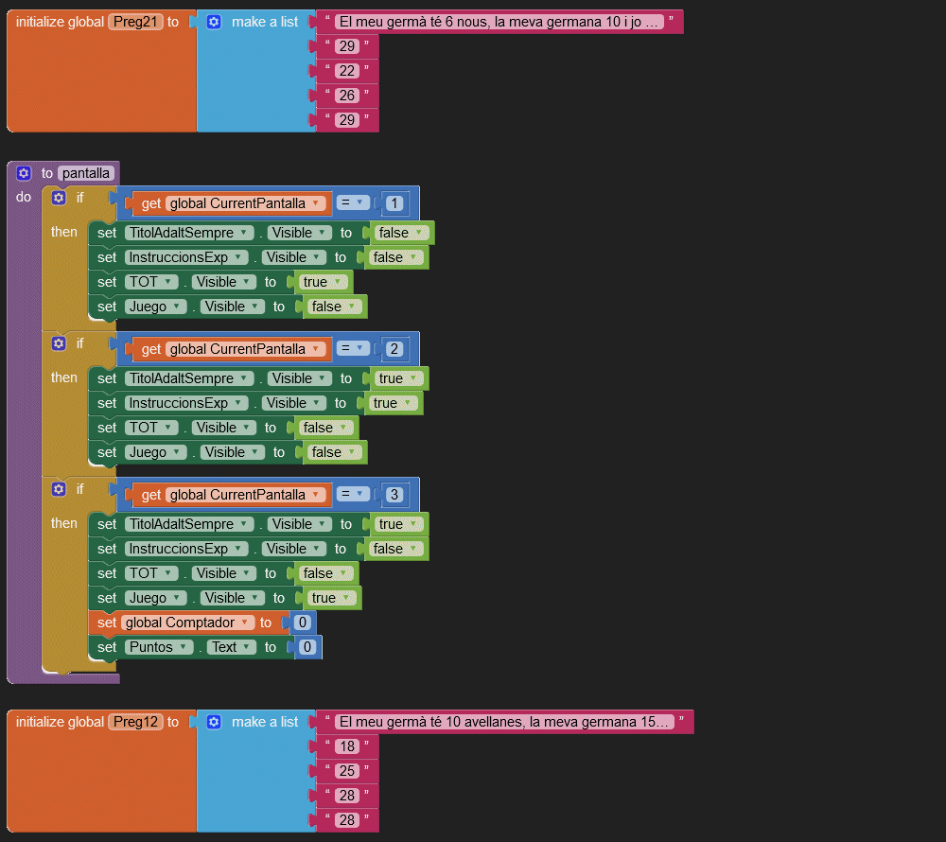Open the gear icon on Preg12 make a list block
This screenshot has height=842, width=946.
(x=214, y=722)
